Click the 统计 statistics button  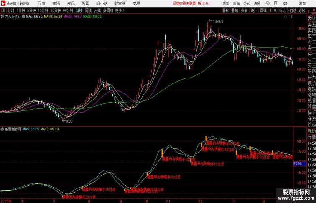coord(254,10)
